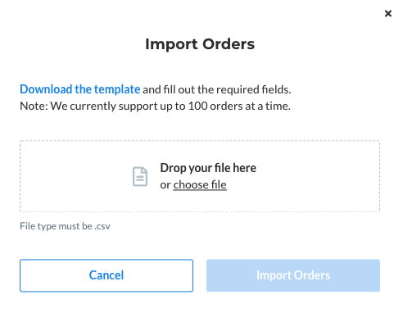
Task: Get the CSV template via blue link
Action: (x=80, y=89)
